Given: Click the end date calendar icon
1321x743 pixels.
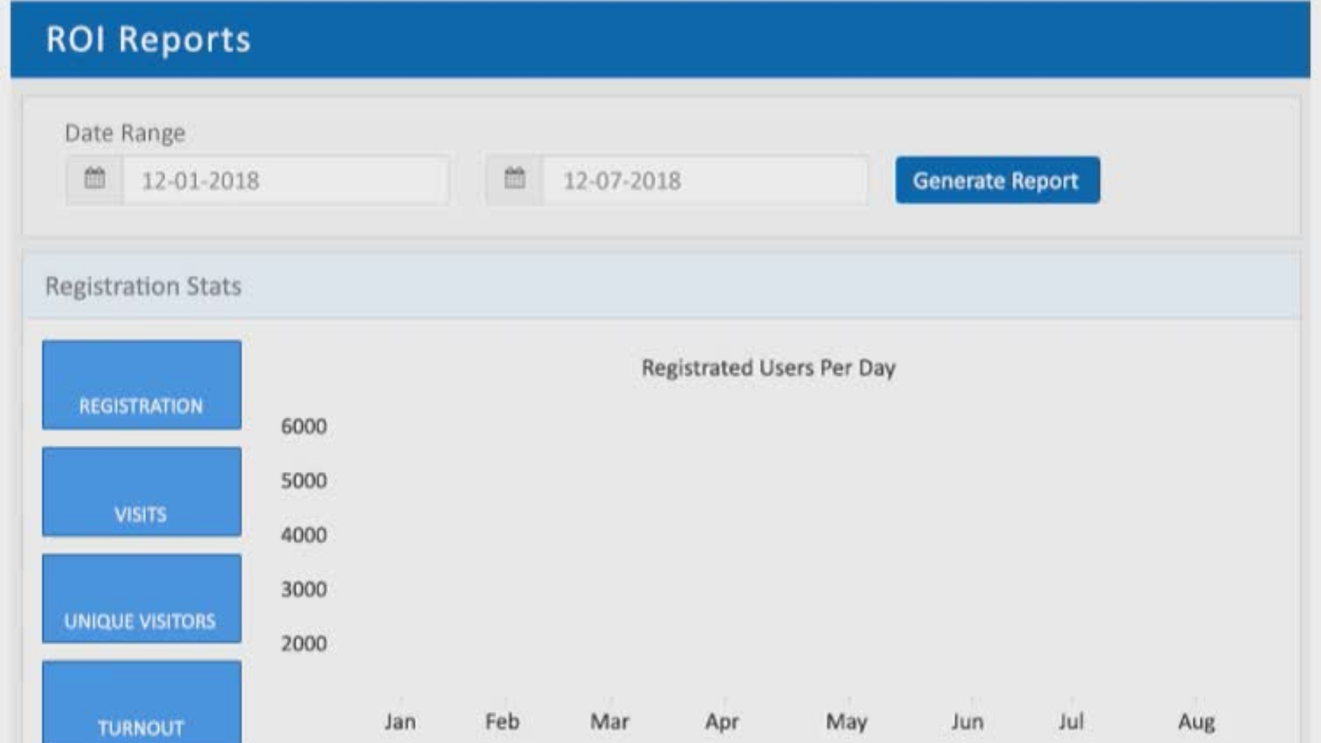Looking at the screenshot, I should [x=515, y=178].
